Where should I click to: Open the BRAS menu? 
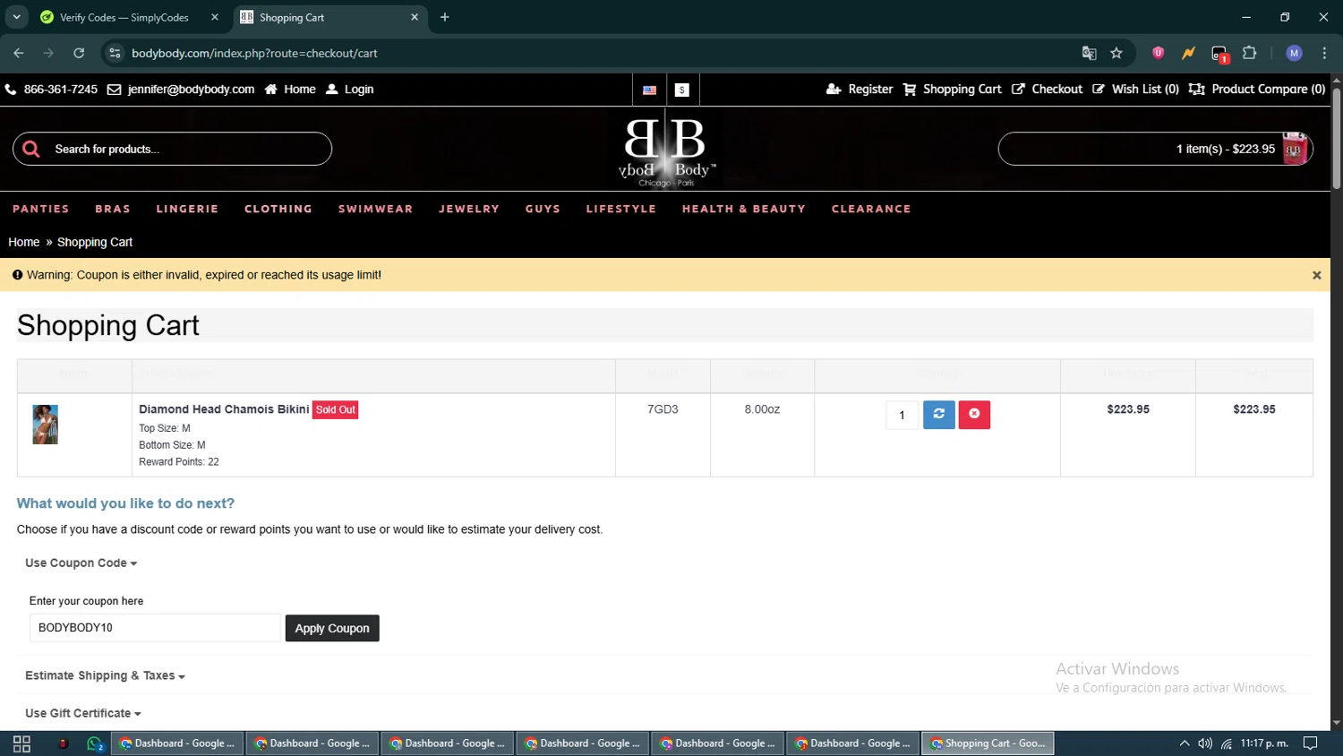click(x=113, y=209)
